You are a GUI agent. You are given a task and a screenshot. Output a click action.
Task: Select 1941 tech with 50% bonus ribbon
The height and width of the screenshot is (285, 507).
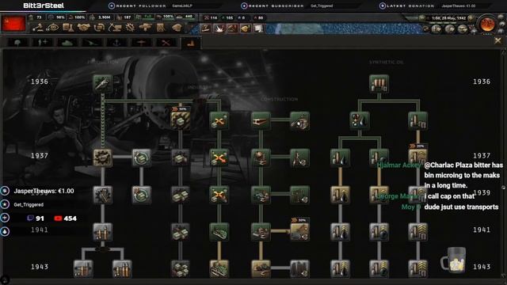pos(299,232)
